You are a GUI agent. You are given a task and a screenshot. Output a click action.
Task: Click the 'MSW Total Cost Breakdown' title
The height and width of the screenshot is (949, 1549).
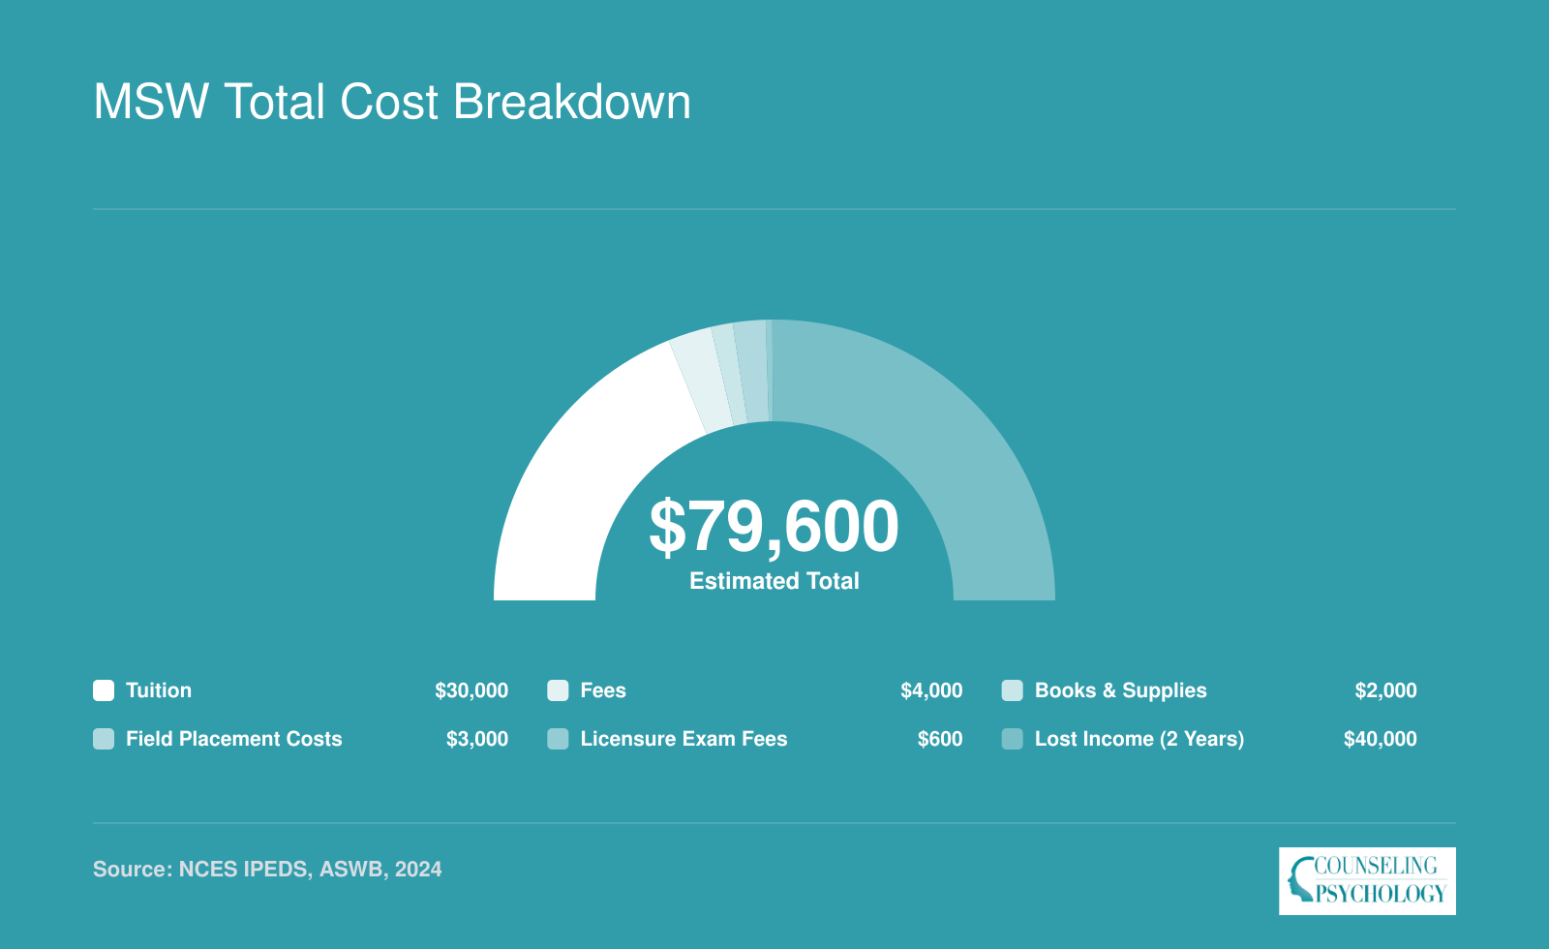click(392, 102)
